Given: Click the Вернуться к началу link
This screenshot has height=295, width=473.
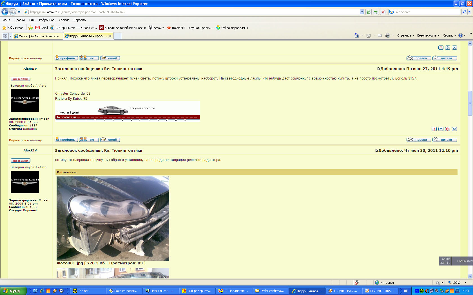Looking at the screenshot, I should pos(25,140).
